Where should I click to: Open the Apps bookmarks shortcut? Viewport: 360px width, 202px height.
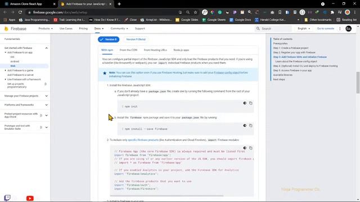point(10,20)
